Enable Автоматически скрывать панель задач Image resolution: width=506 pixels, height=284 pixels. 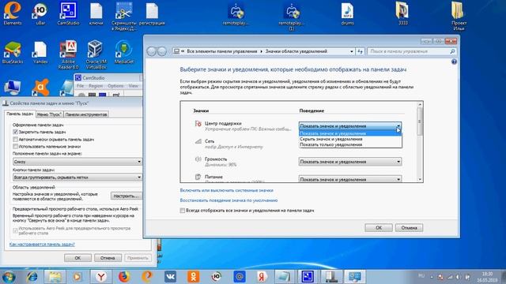pos(15,140)
